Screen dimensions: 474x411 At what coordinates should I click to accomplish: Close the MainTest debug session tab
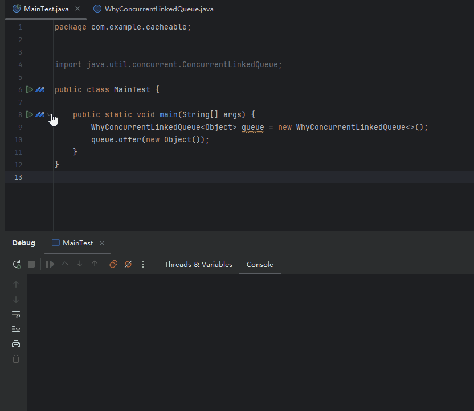coord(102,243)
